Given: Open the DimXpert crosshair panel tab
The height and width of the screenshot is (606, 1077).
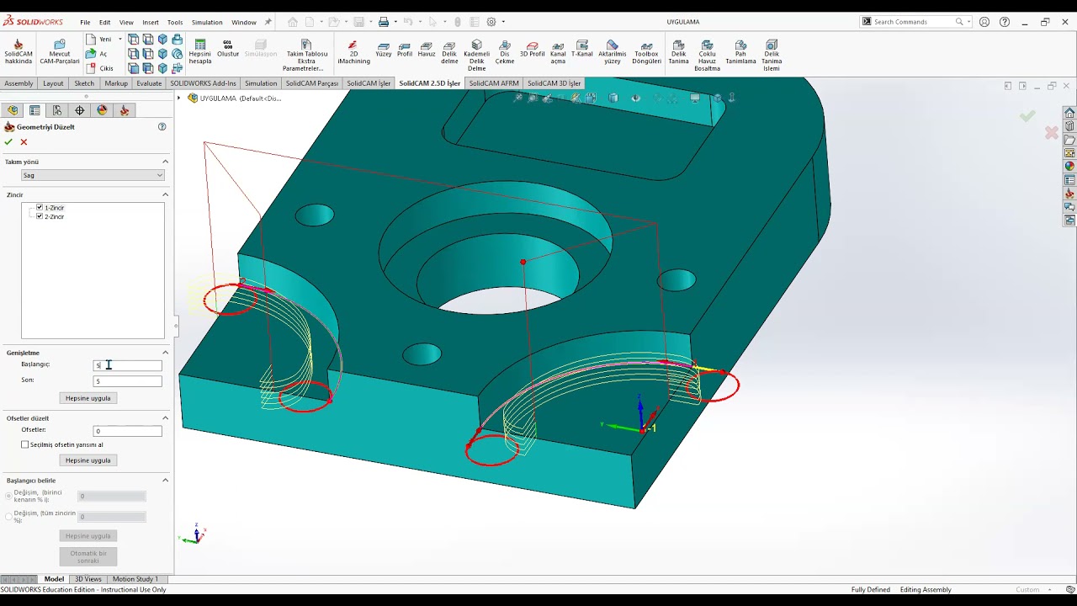Looking at the screenshot, I should (80, 110).
